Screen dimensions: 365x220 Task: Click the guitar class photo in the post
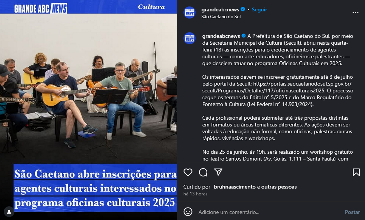89,89
